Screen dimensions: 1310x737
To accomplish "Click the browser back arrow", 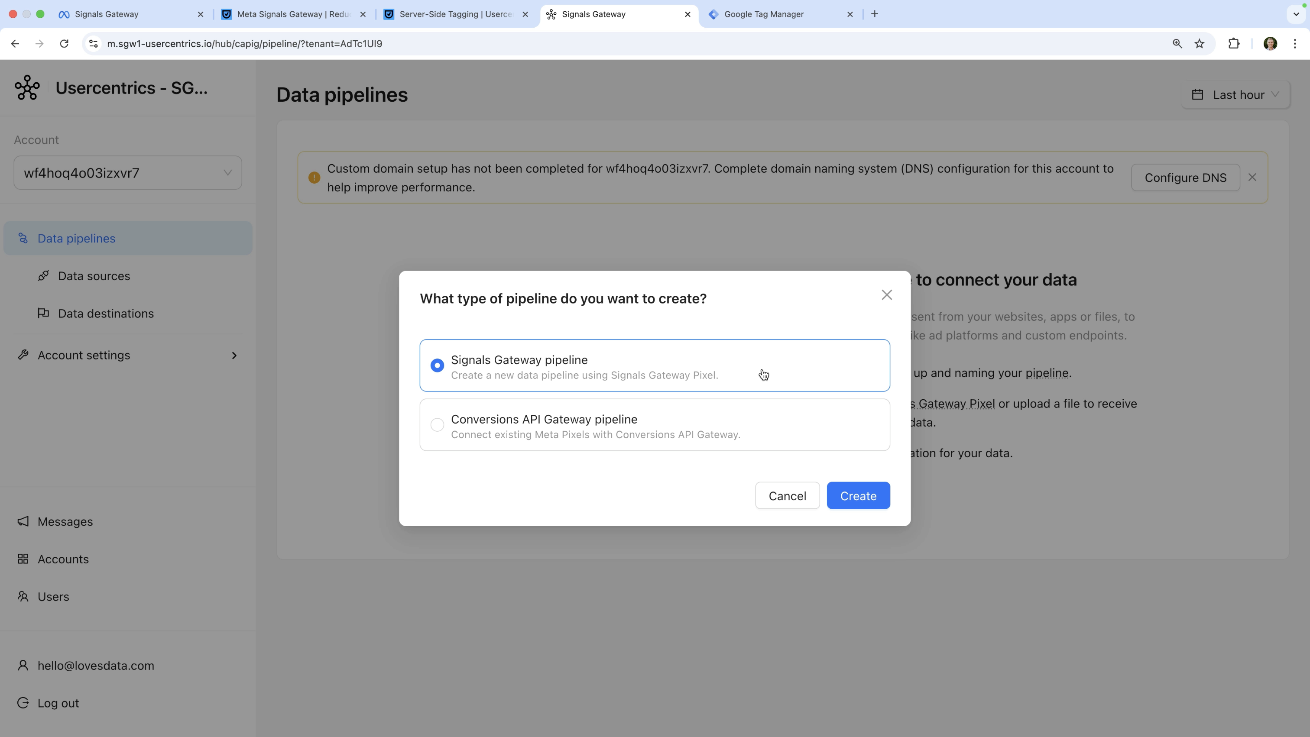I will click(15, 44).
